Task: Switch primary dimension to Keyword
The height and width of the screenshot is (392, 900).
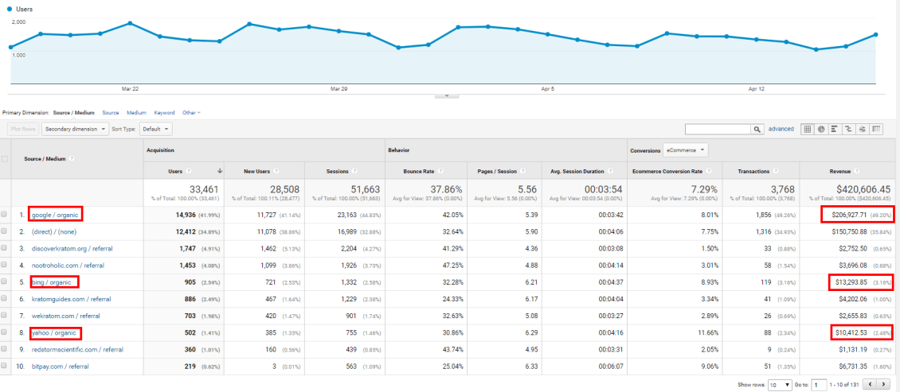Action: coord(164,113)
